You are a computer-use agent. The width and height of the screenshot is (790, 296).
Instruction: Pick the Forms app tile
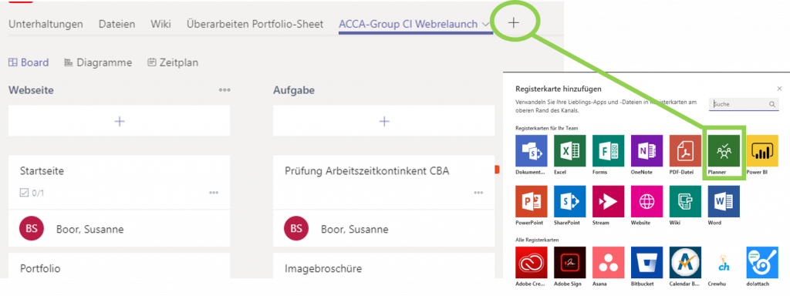coord(608,151)
